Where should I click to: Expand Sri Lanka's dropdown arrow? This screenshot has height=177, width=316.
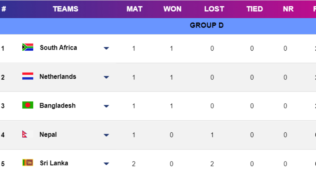(x=106, y=163)
